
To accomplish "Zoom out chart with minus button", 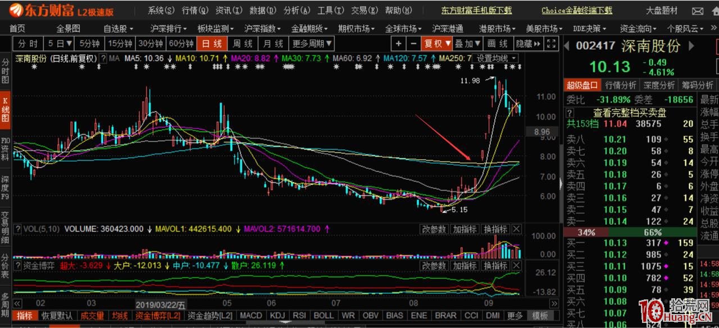I will [x=413, y=44].
